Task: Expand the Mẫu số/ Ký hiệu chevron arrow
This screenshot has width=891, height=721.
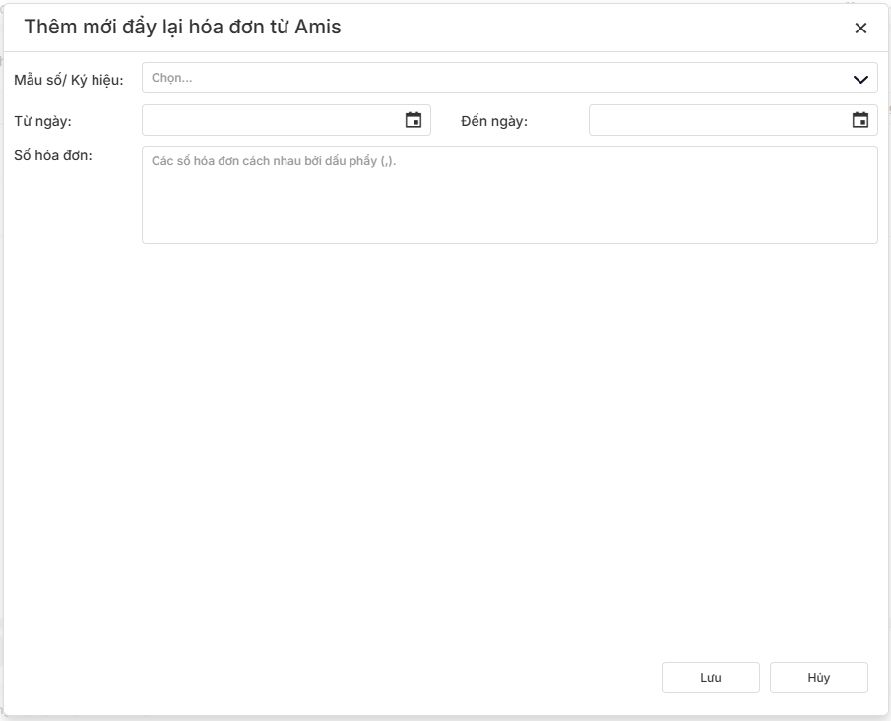Action: coord(860,79)
